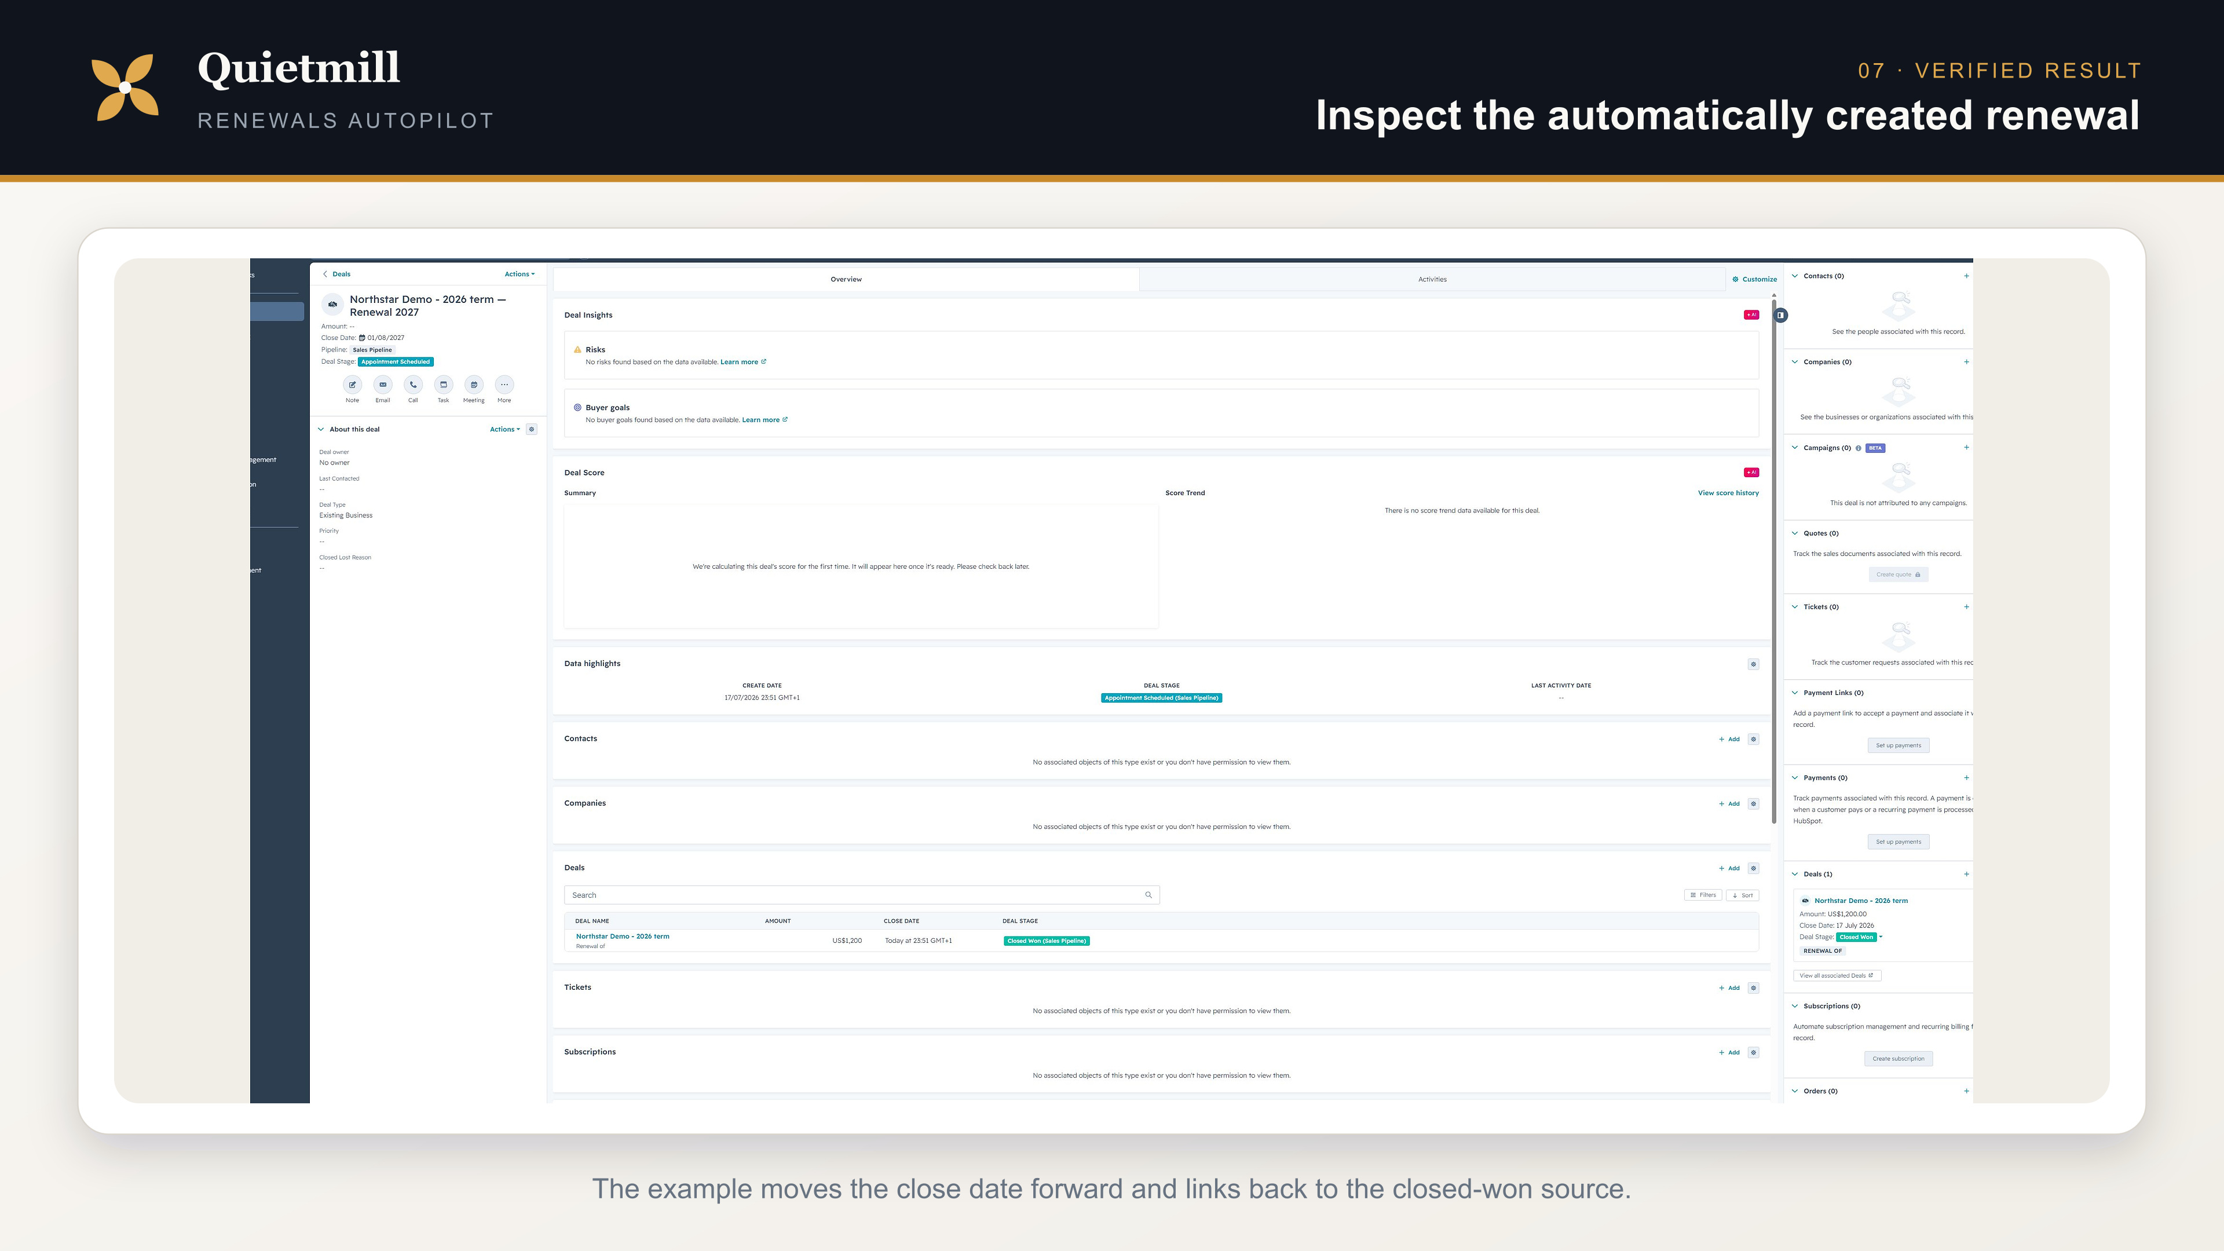Open Data highlights settings gear
2224x1251 pixels.
[x=1754, y=664]
